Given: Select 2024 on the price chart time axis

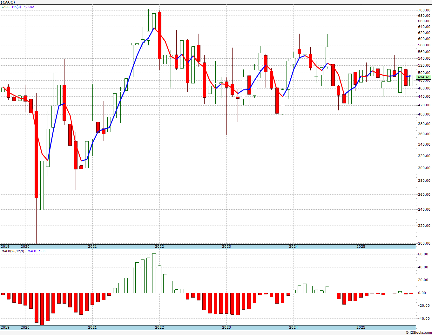Looking at the screenshot, I should click(x=294, y=246).
